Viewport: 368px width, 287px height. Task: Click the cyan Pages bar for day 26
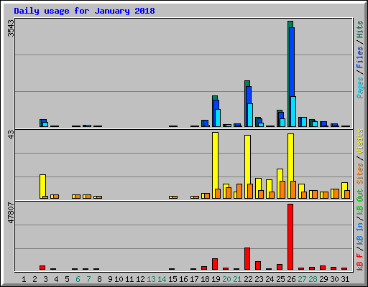coord(293,111)
